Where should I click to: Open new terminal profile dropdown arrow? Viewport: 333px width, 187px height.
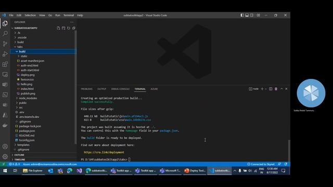[266, 89]
